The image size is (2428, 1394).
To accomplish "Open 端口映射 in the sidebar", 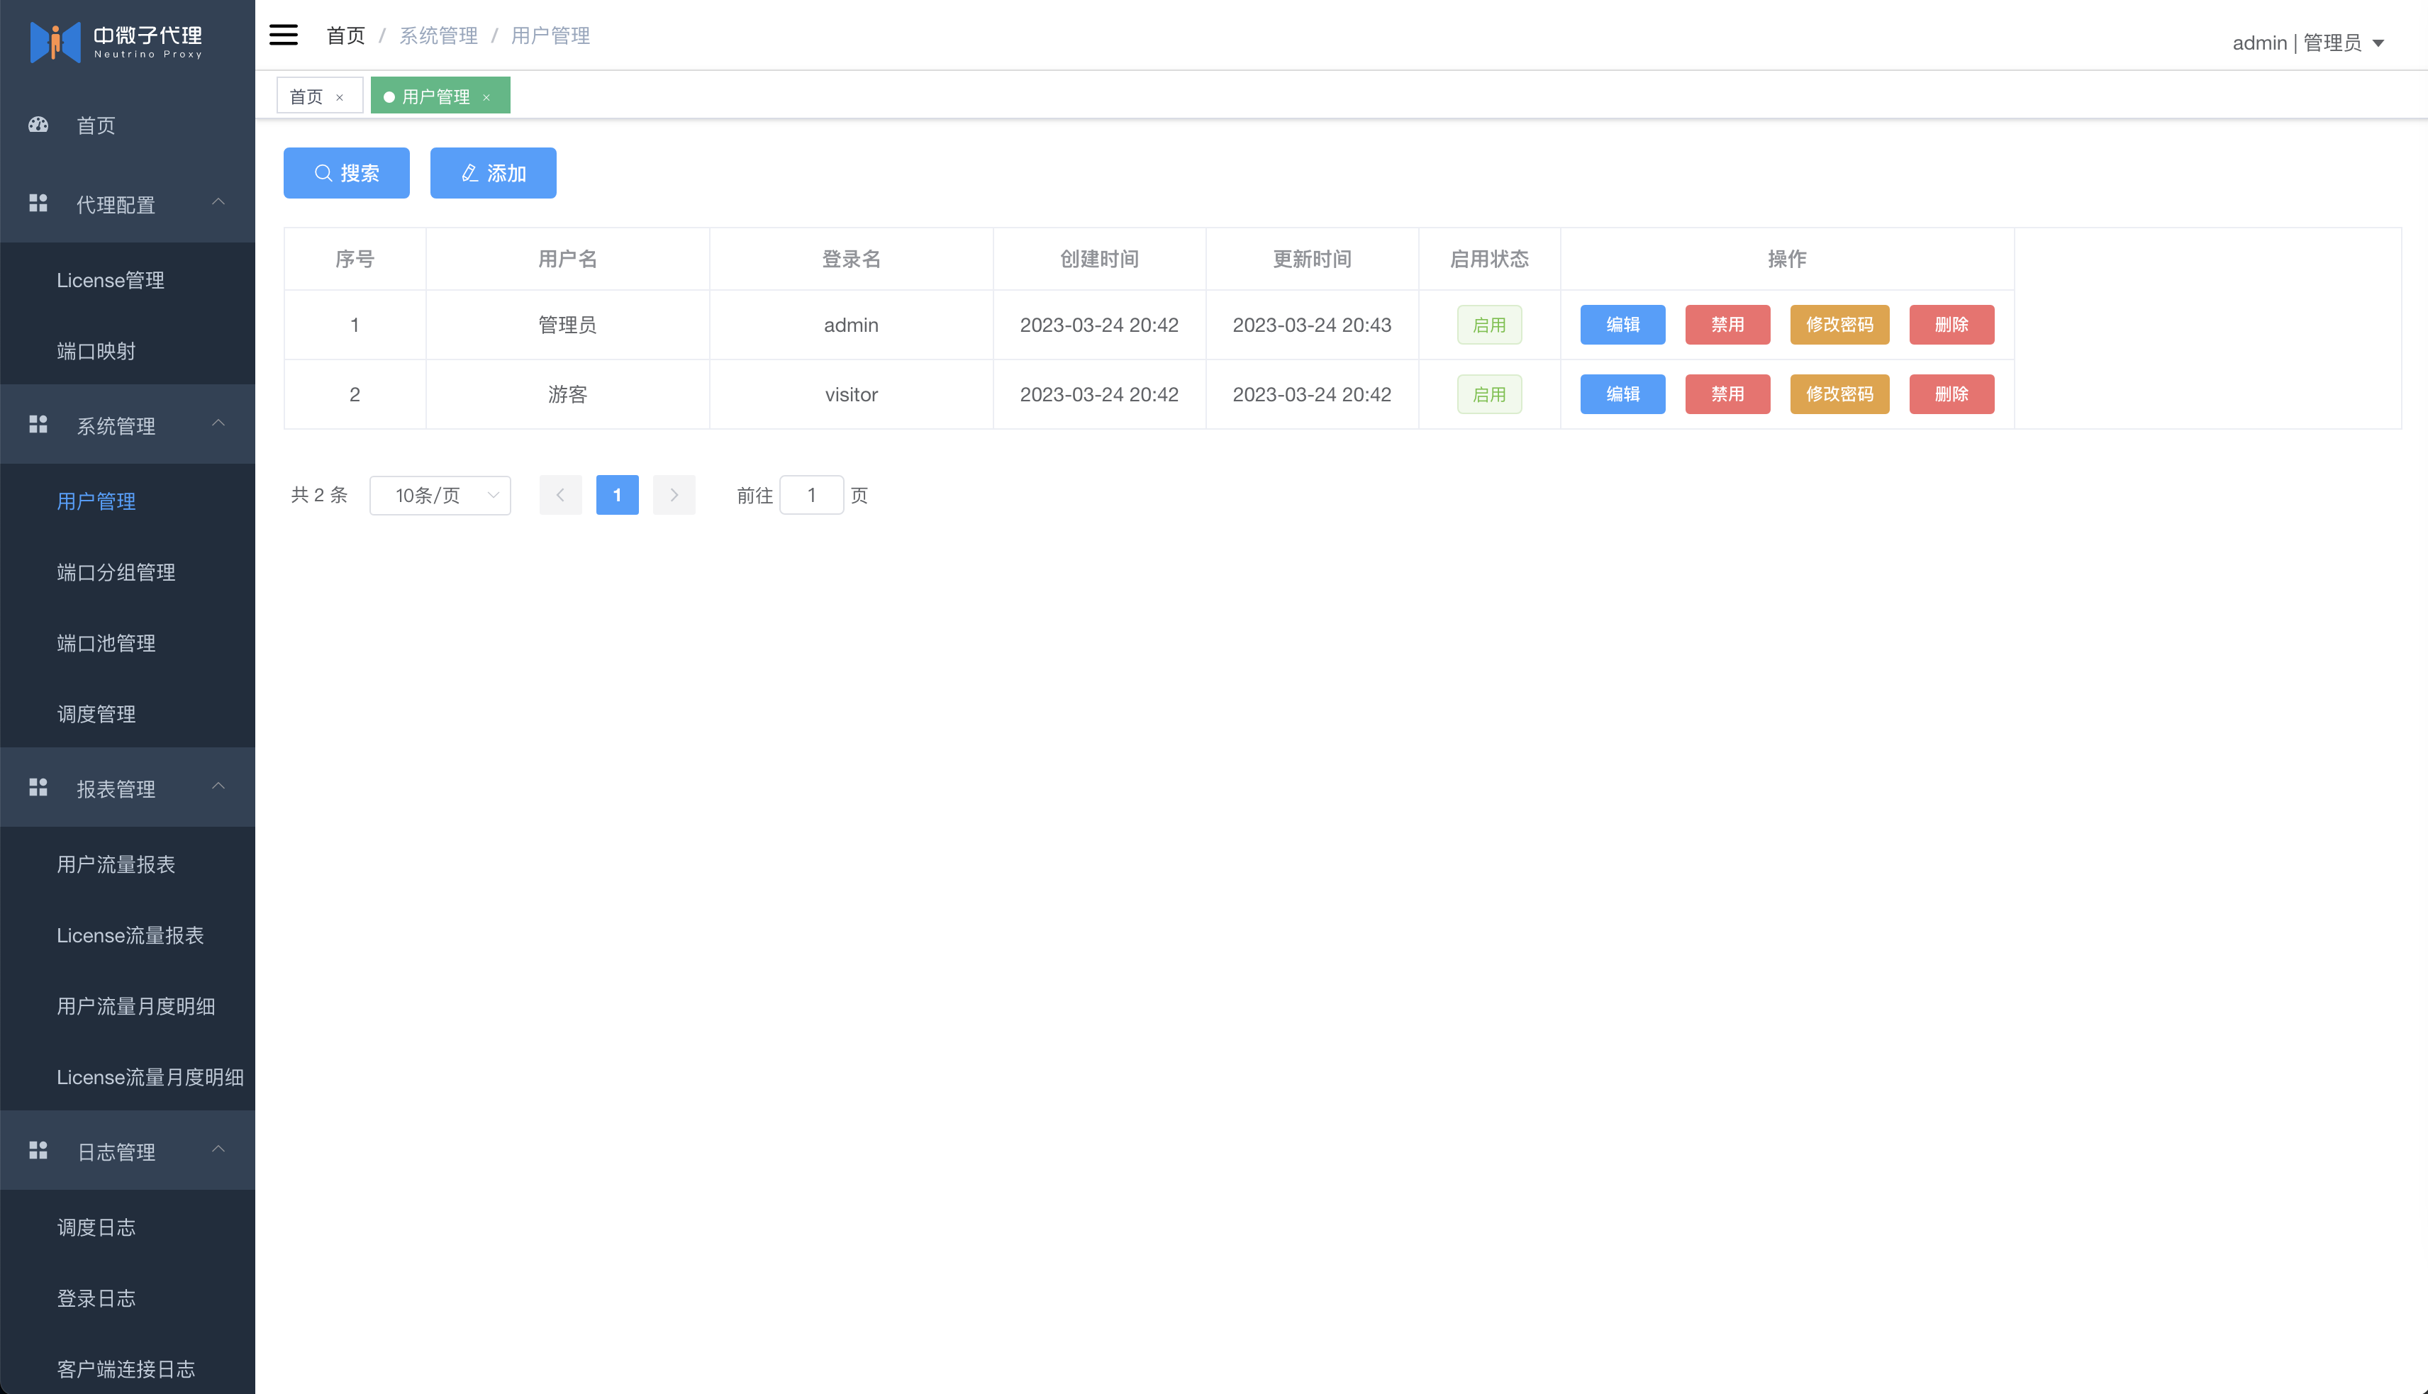I will point(96,350).
